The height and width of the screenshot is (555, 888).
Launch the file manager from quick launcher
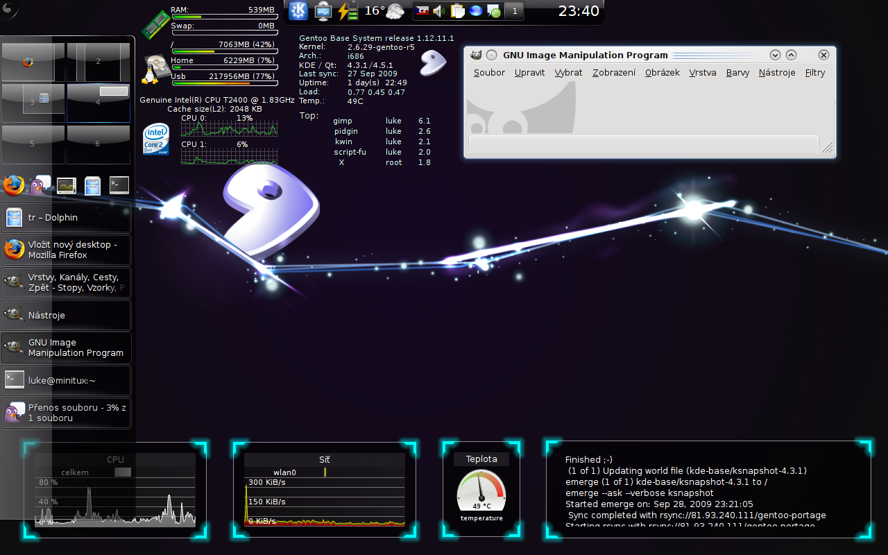[x=92, y=185]
